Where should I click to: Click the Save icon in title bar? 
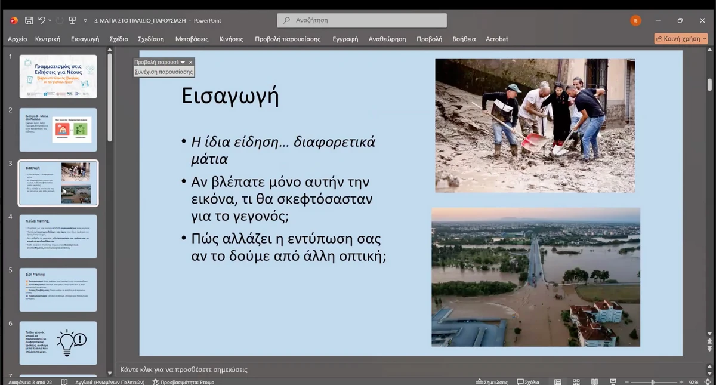coord(29,20)
